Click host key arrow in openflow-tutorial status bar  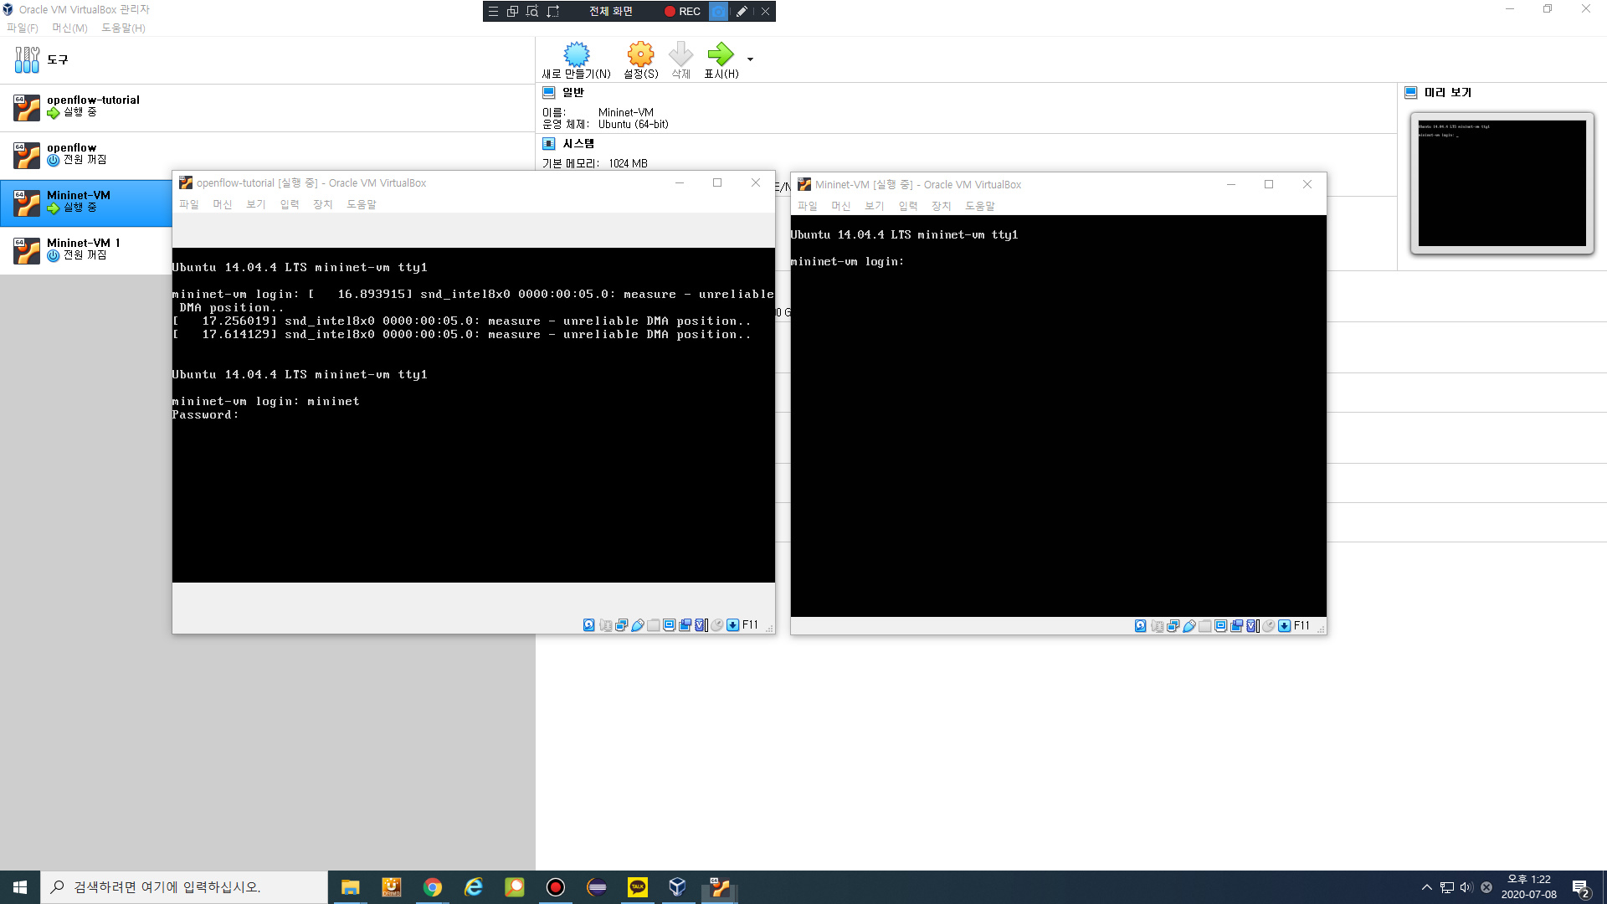(733, 625)
